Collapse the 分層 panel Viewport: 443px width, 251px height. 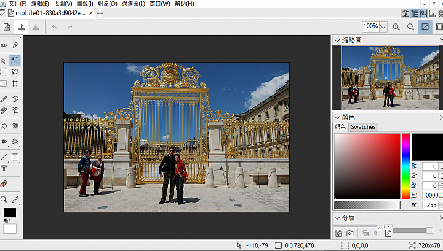tap(337, 218)
